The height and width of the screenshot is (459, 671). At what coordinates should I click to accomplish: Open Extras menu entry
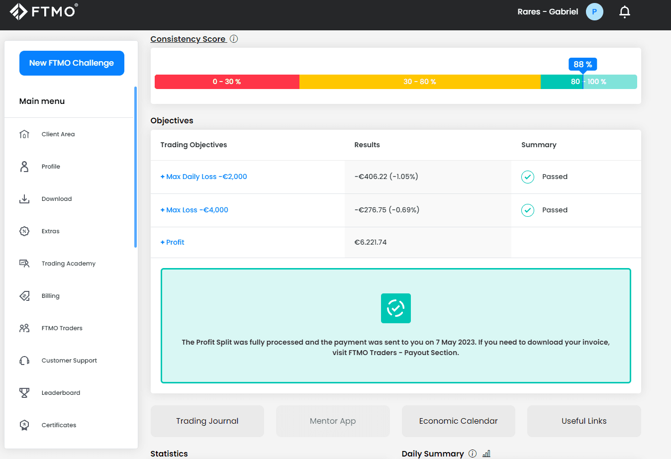50,231
